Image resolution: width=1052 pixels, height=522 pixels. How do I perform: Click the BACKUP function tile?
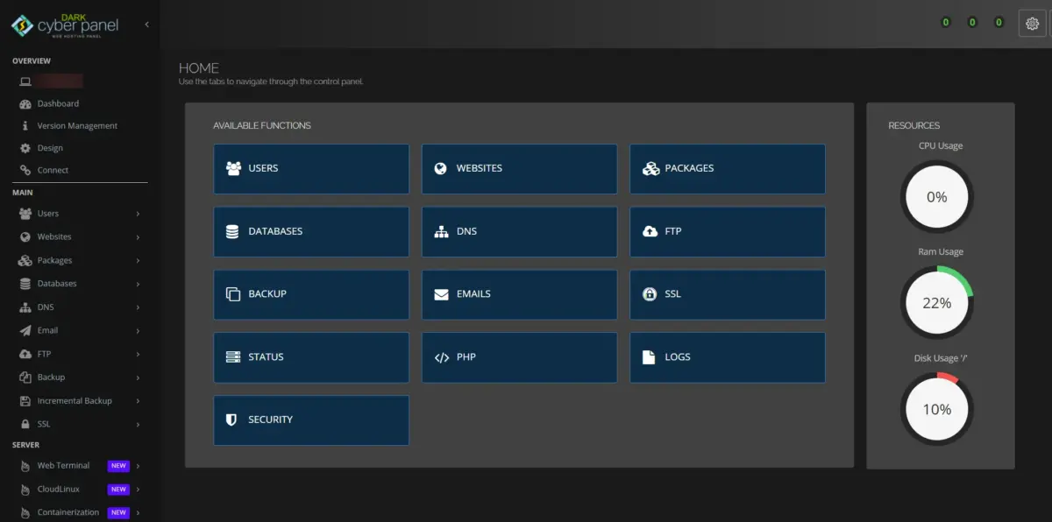pyautogui.click(x=310, y=294)
